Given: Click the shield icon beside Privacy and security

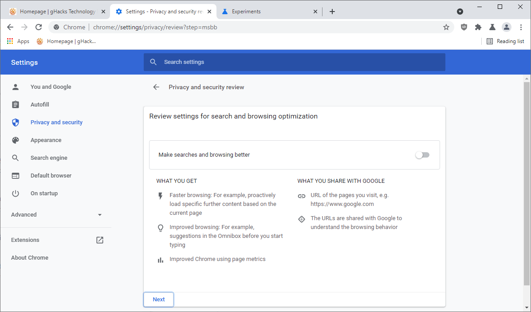Looking at the screenshot, I should (16, 122).
